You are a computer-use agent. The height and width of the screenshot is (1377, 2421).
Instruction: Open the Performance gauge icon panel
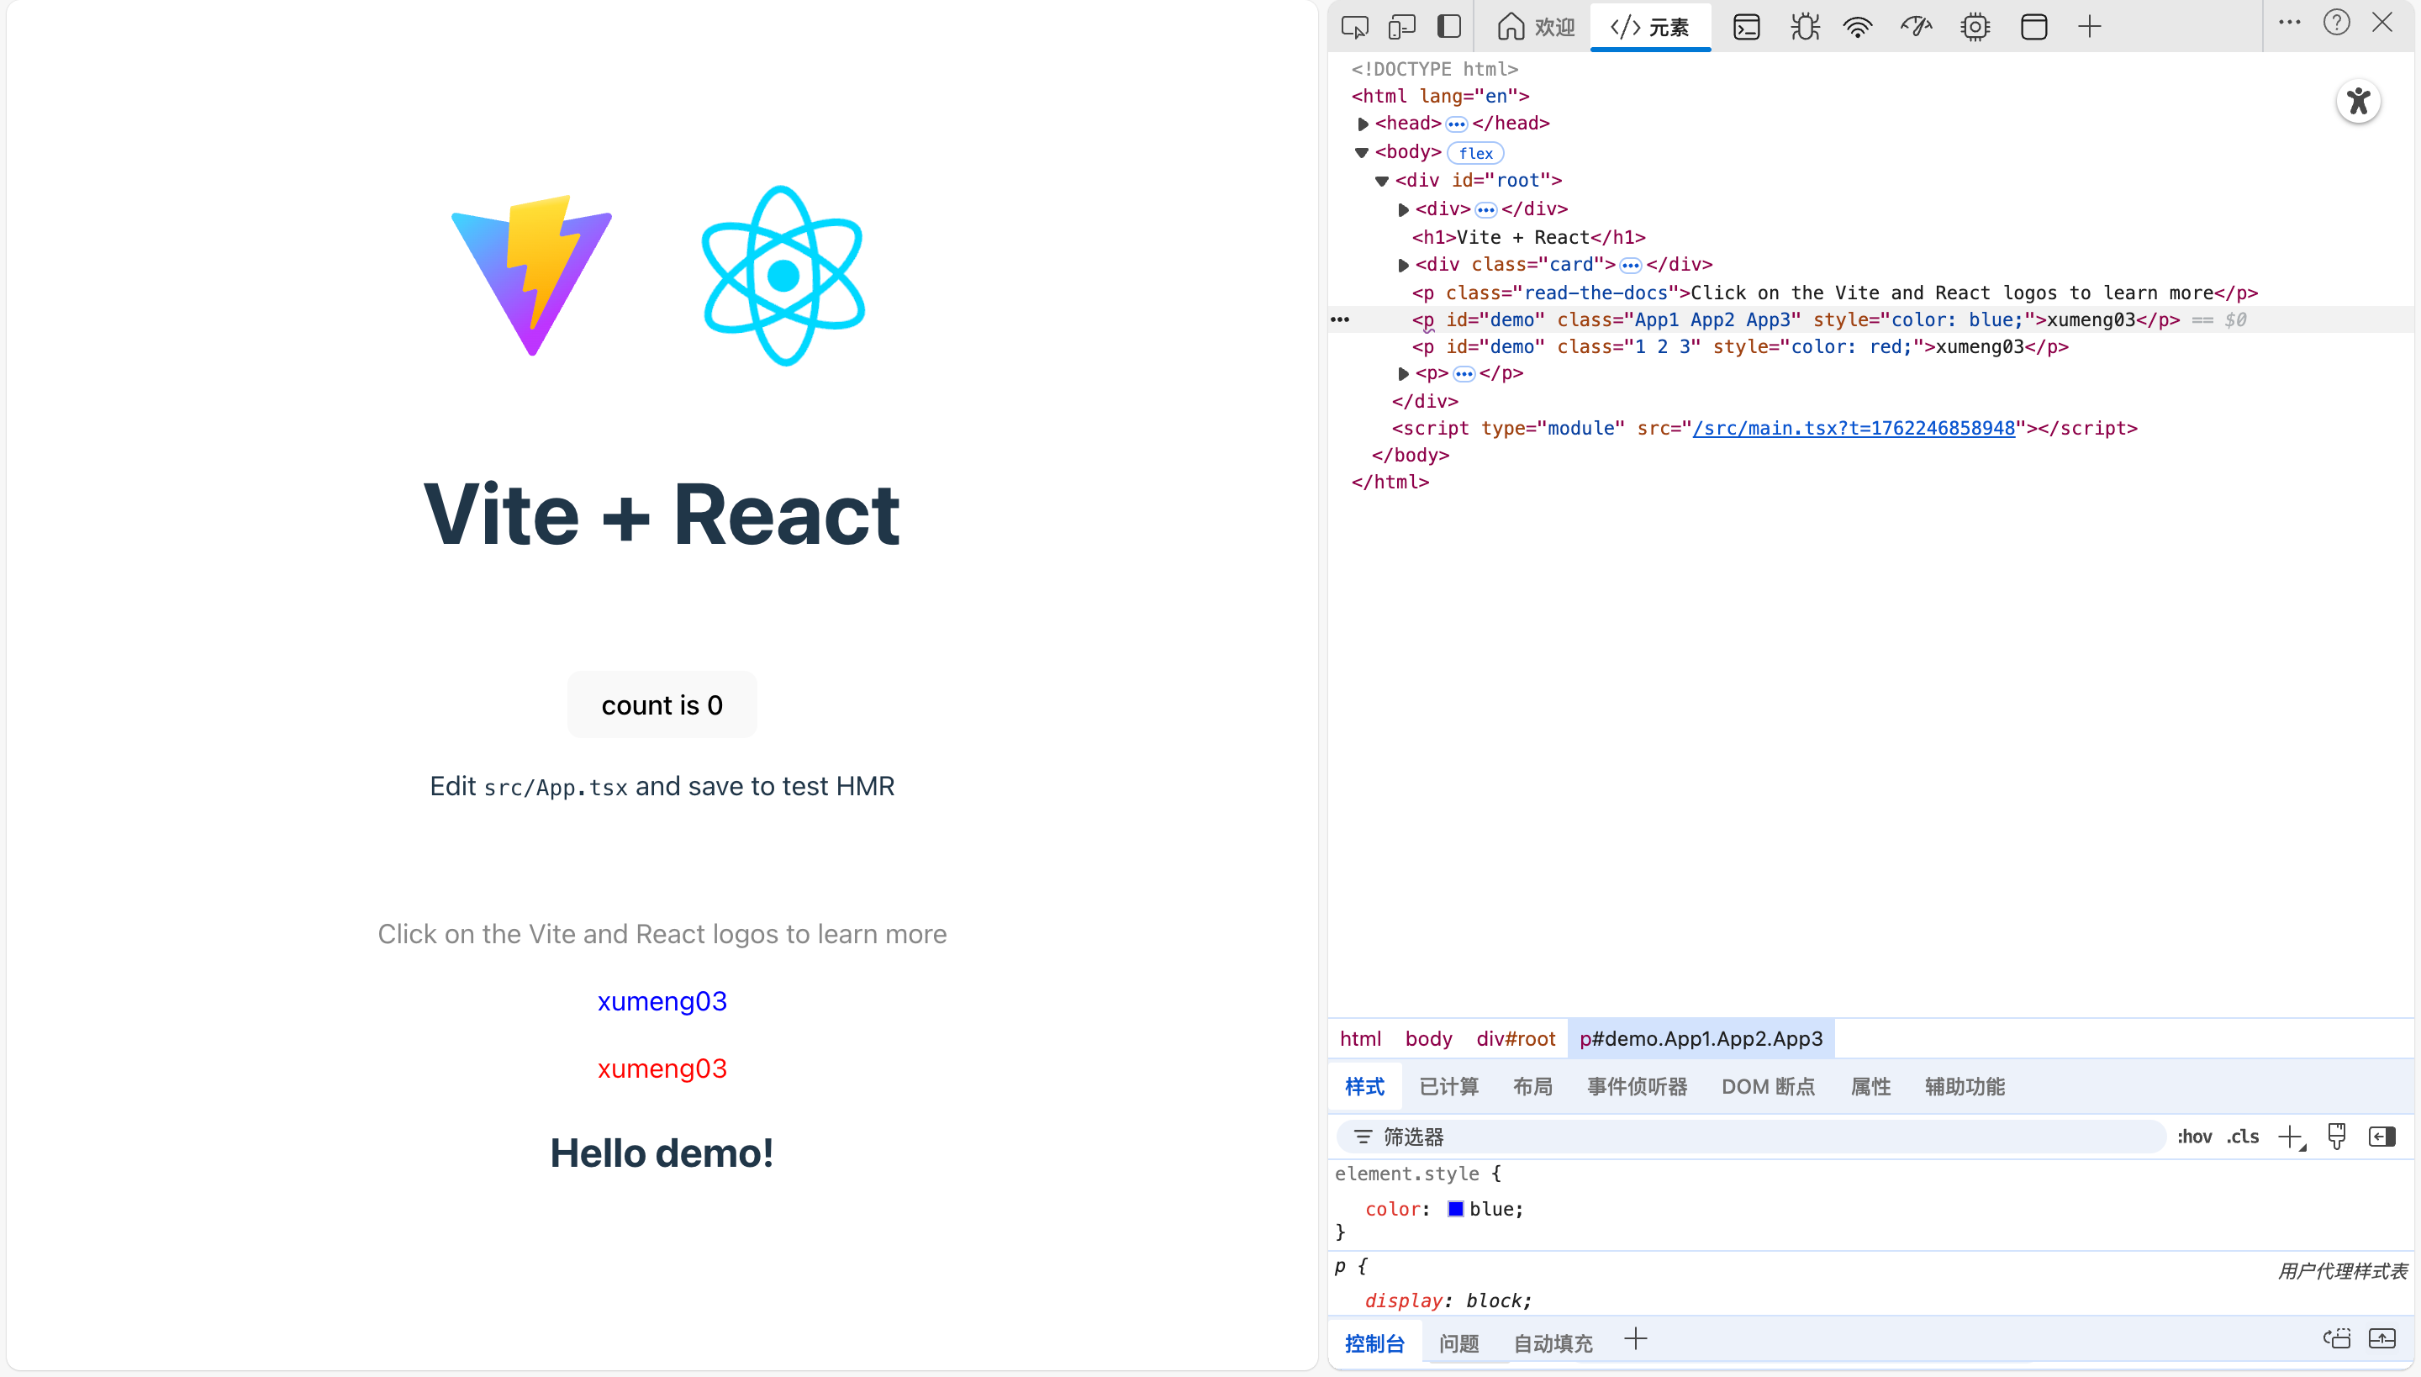coord(1916,27)
